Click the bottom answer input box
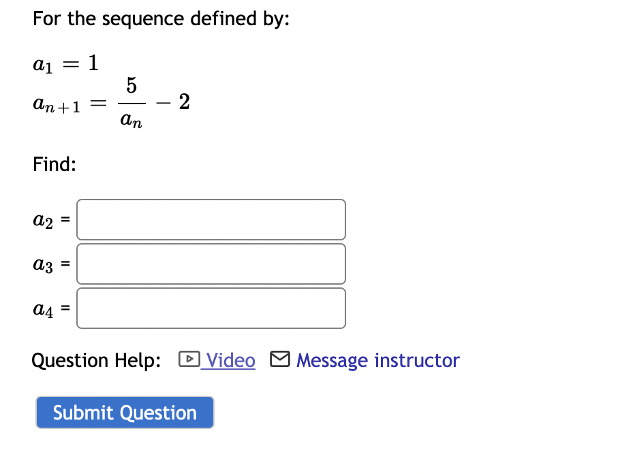 coord(211,308)
